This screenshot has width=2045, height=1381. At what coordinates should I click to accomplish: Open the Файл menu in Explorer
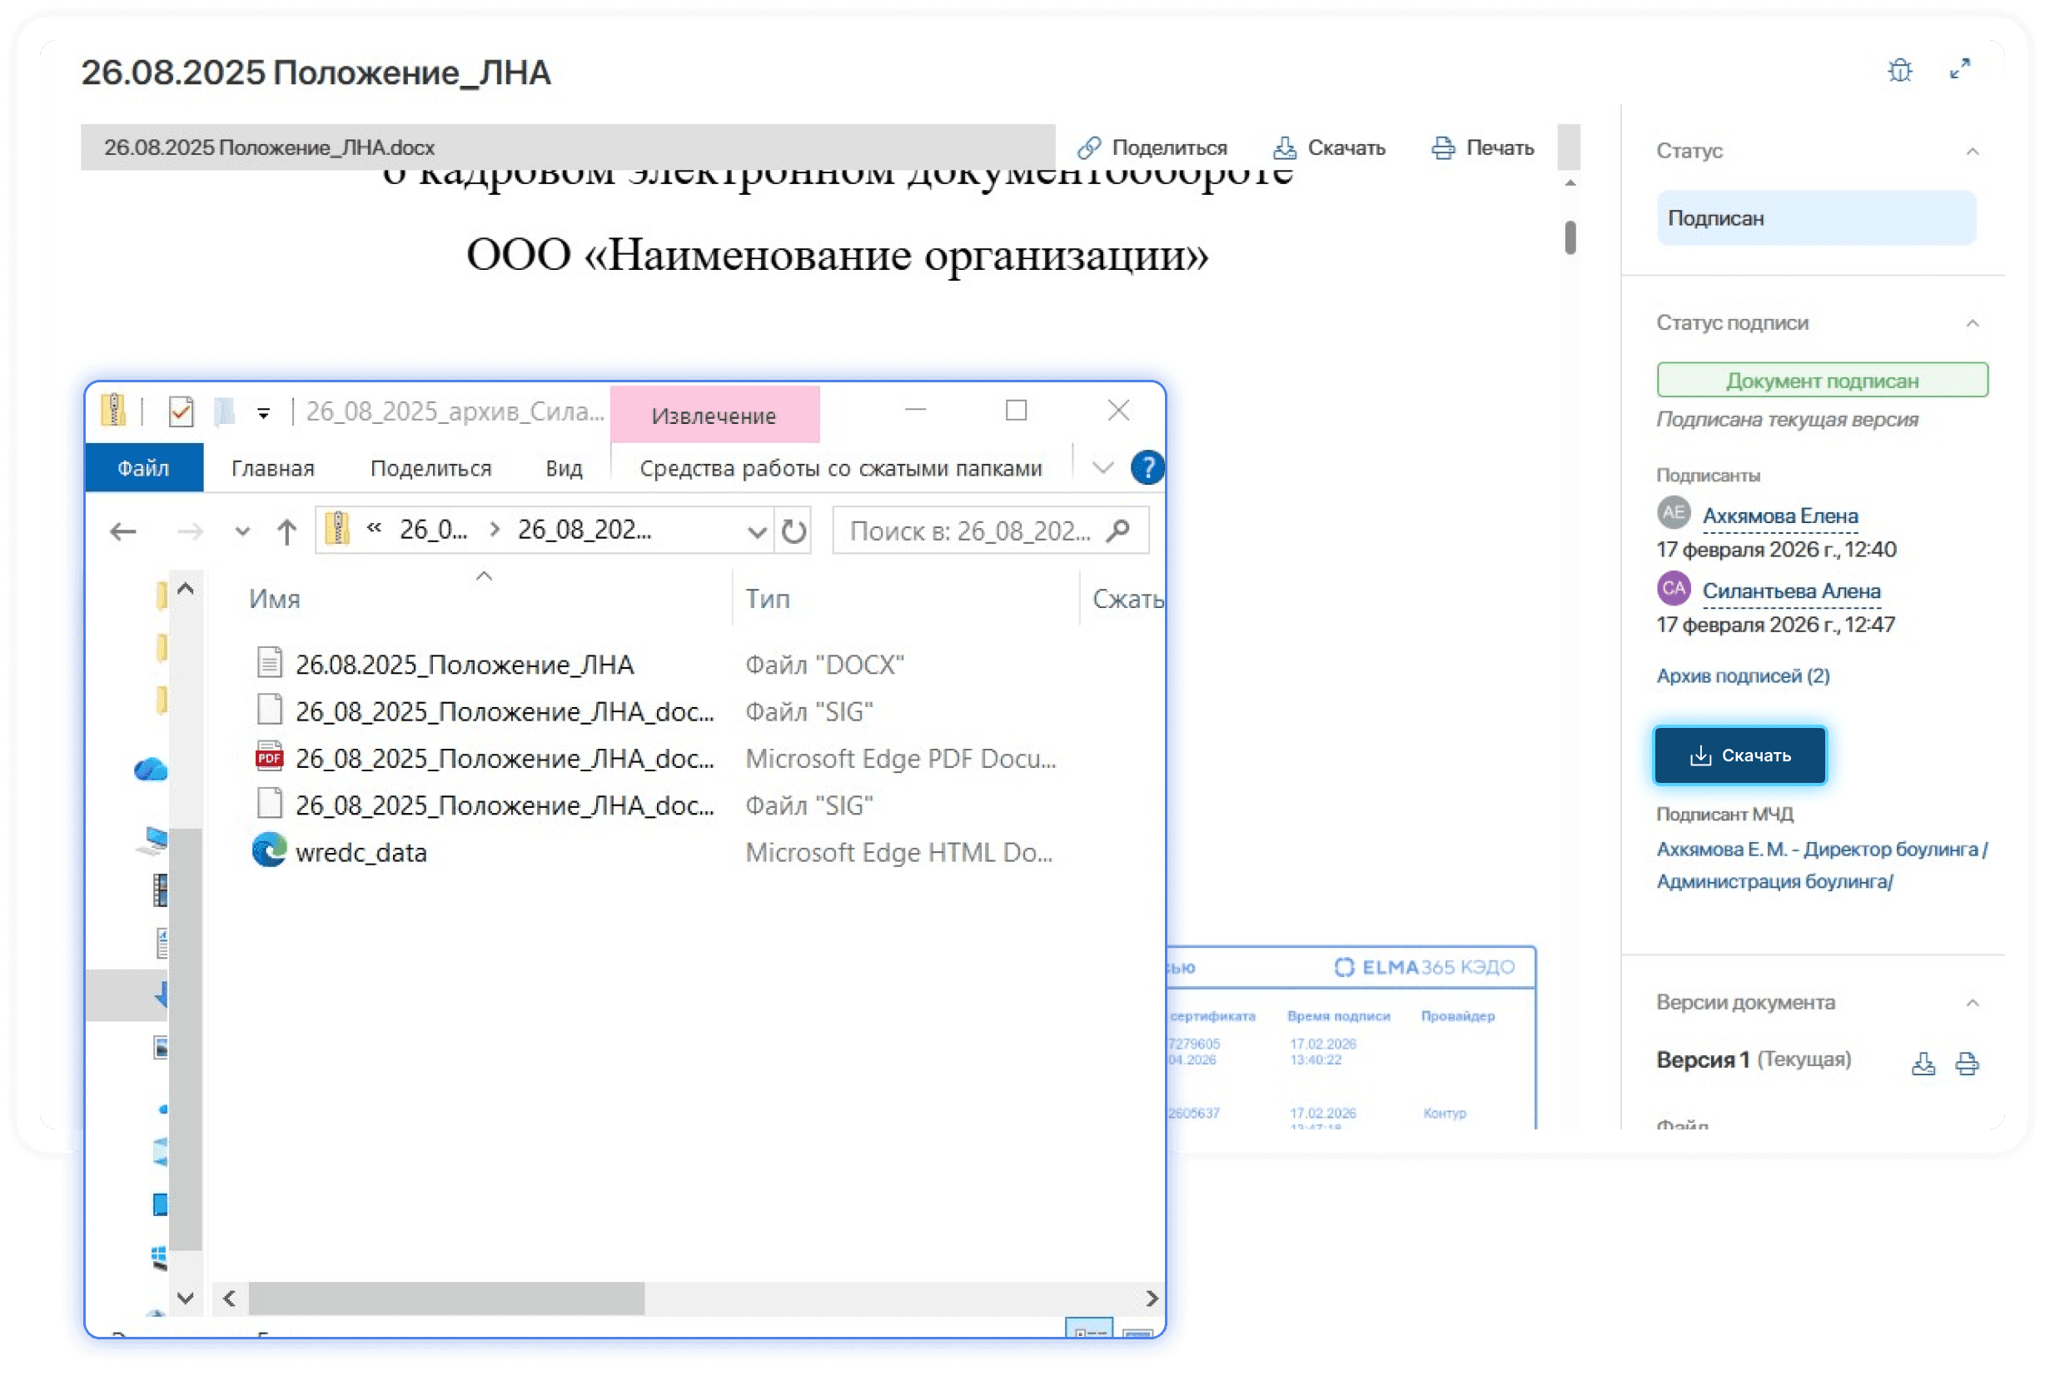(x=143, y=467)
